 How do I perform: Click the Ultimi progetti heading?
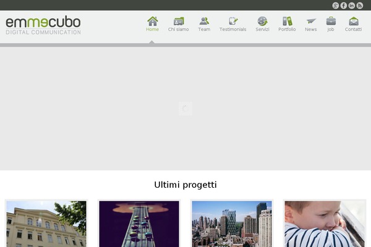[x=185, y=185]
